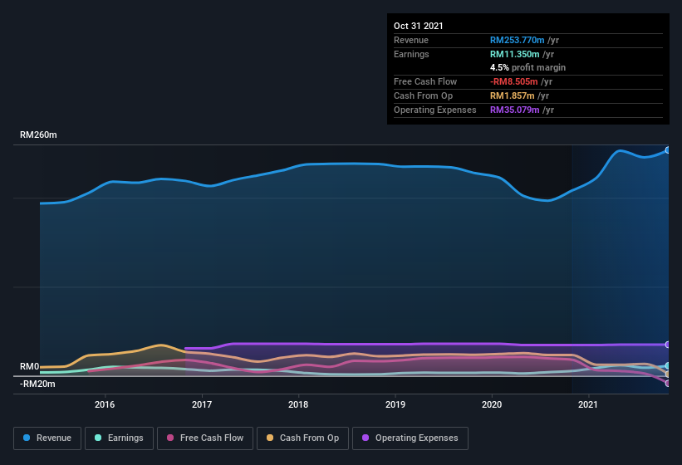This screenshot has height=465, width=682.
Task: Click the 2021 x-axis label
Action: tap(588, 404)
